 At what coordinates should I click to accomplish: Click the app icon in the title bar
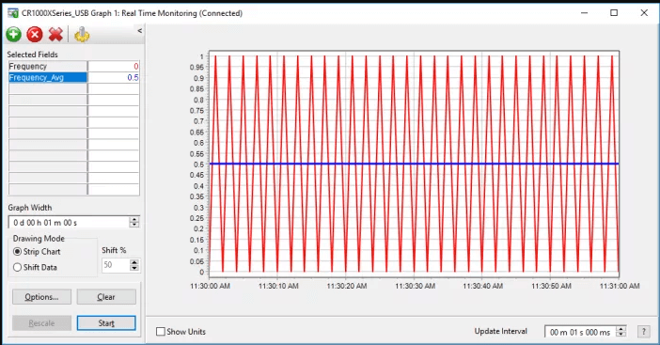point(12,13)
